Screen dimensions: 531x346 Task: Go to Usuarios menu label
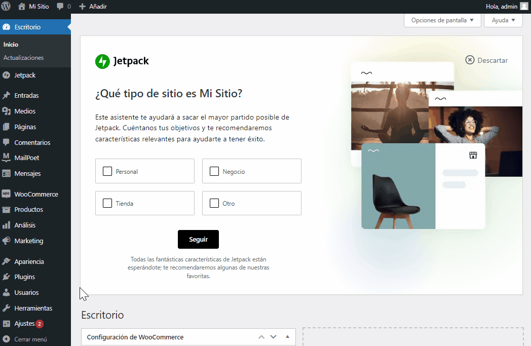point(26,292)
